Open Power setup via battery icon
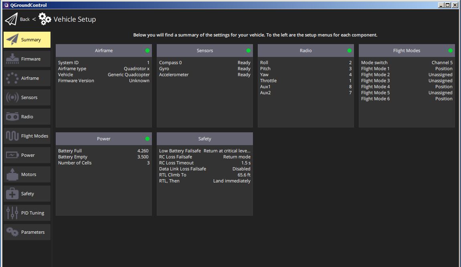Viewport: 461px width, 267px height. [12, 155]
